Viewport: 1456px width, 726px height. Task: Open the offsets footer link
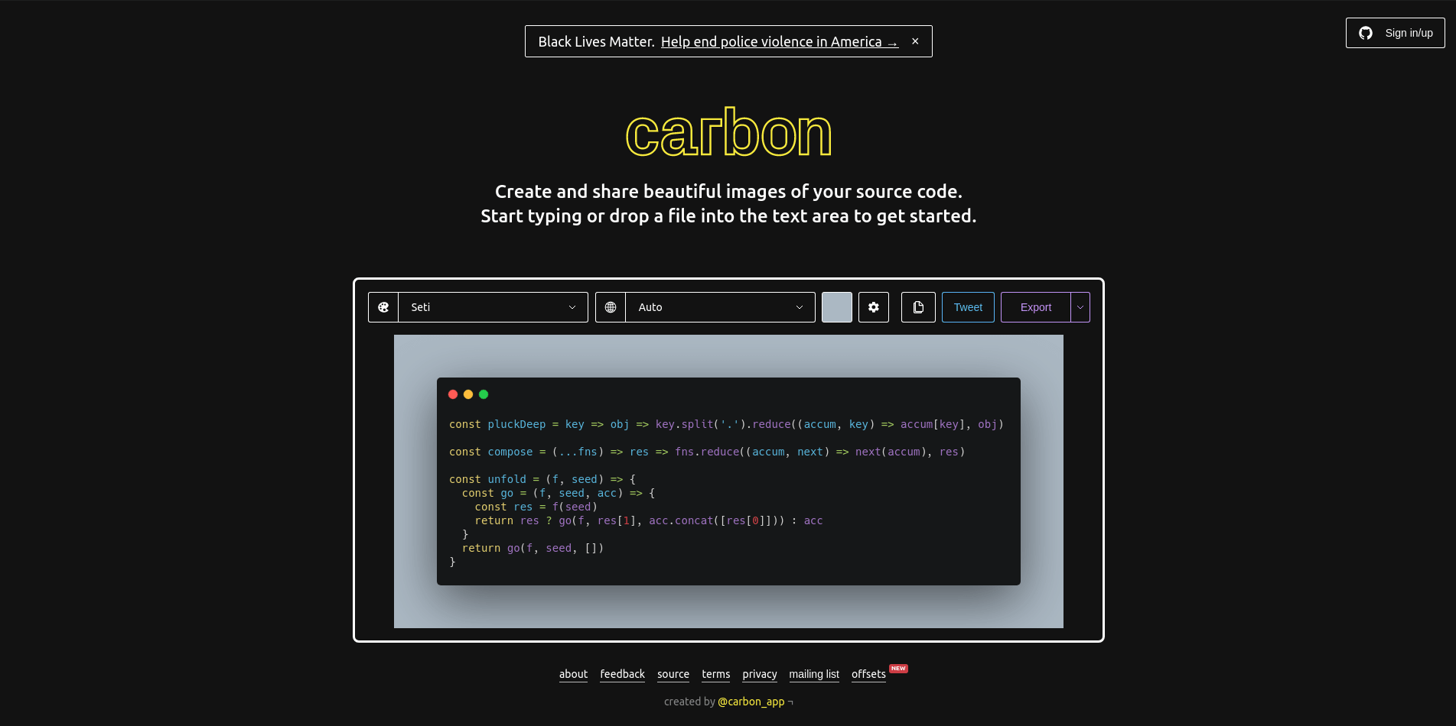pyautogui.click(x=868, y=674)
